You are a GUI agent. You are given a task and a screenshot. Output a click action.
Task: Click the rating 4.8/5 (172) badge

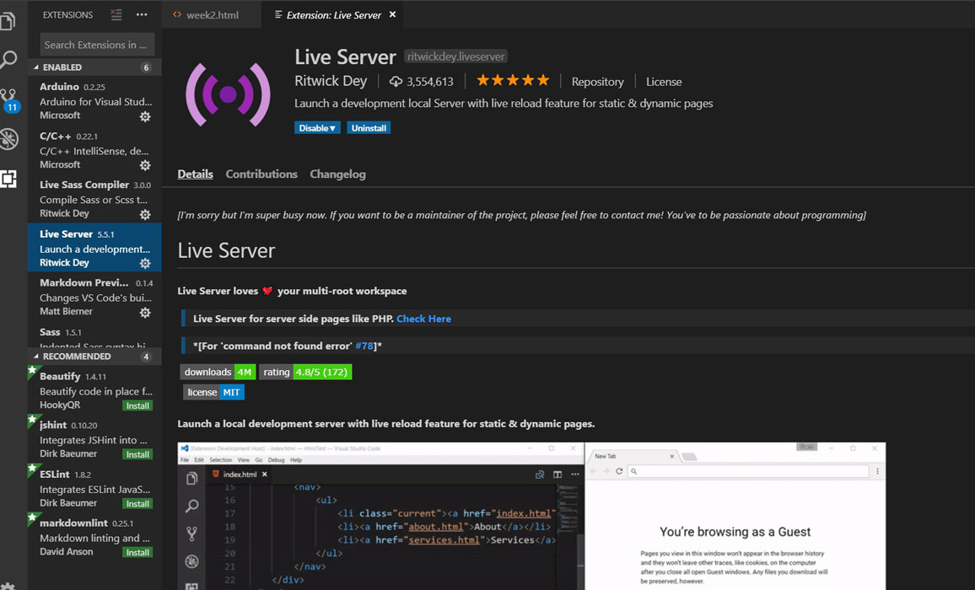pyautogui.click(x=305, y=372)
